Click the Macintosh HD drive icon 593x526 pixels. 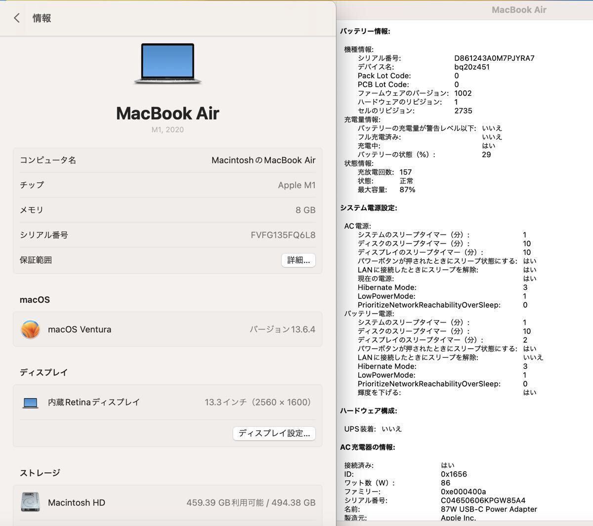click(30, 502)
